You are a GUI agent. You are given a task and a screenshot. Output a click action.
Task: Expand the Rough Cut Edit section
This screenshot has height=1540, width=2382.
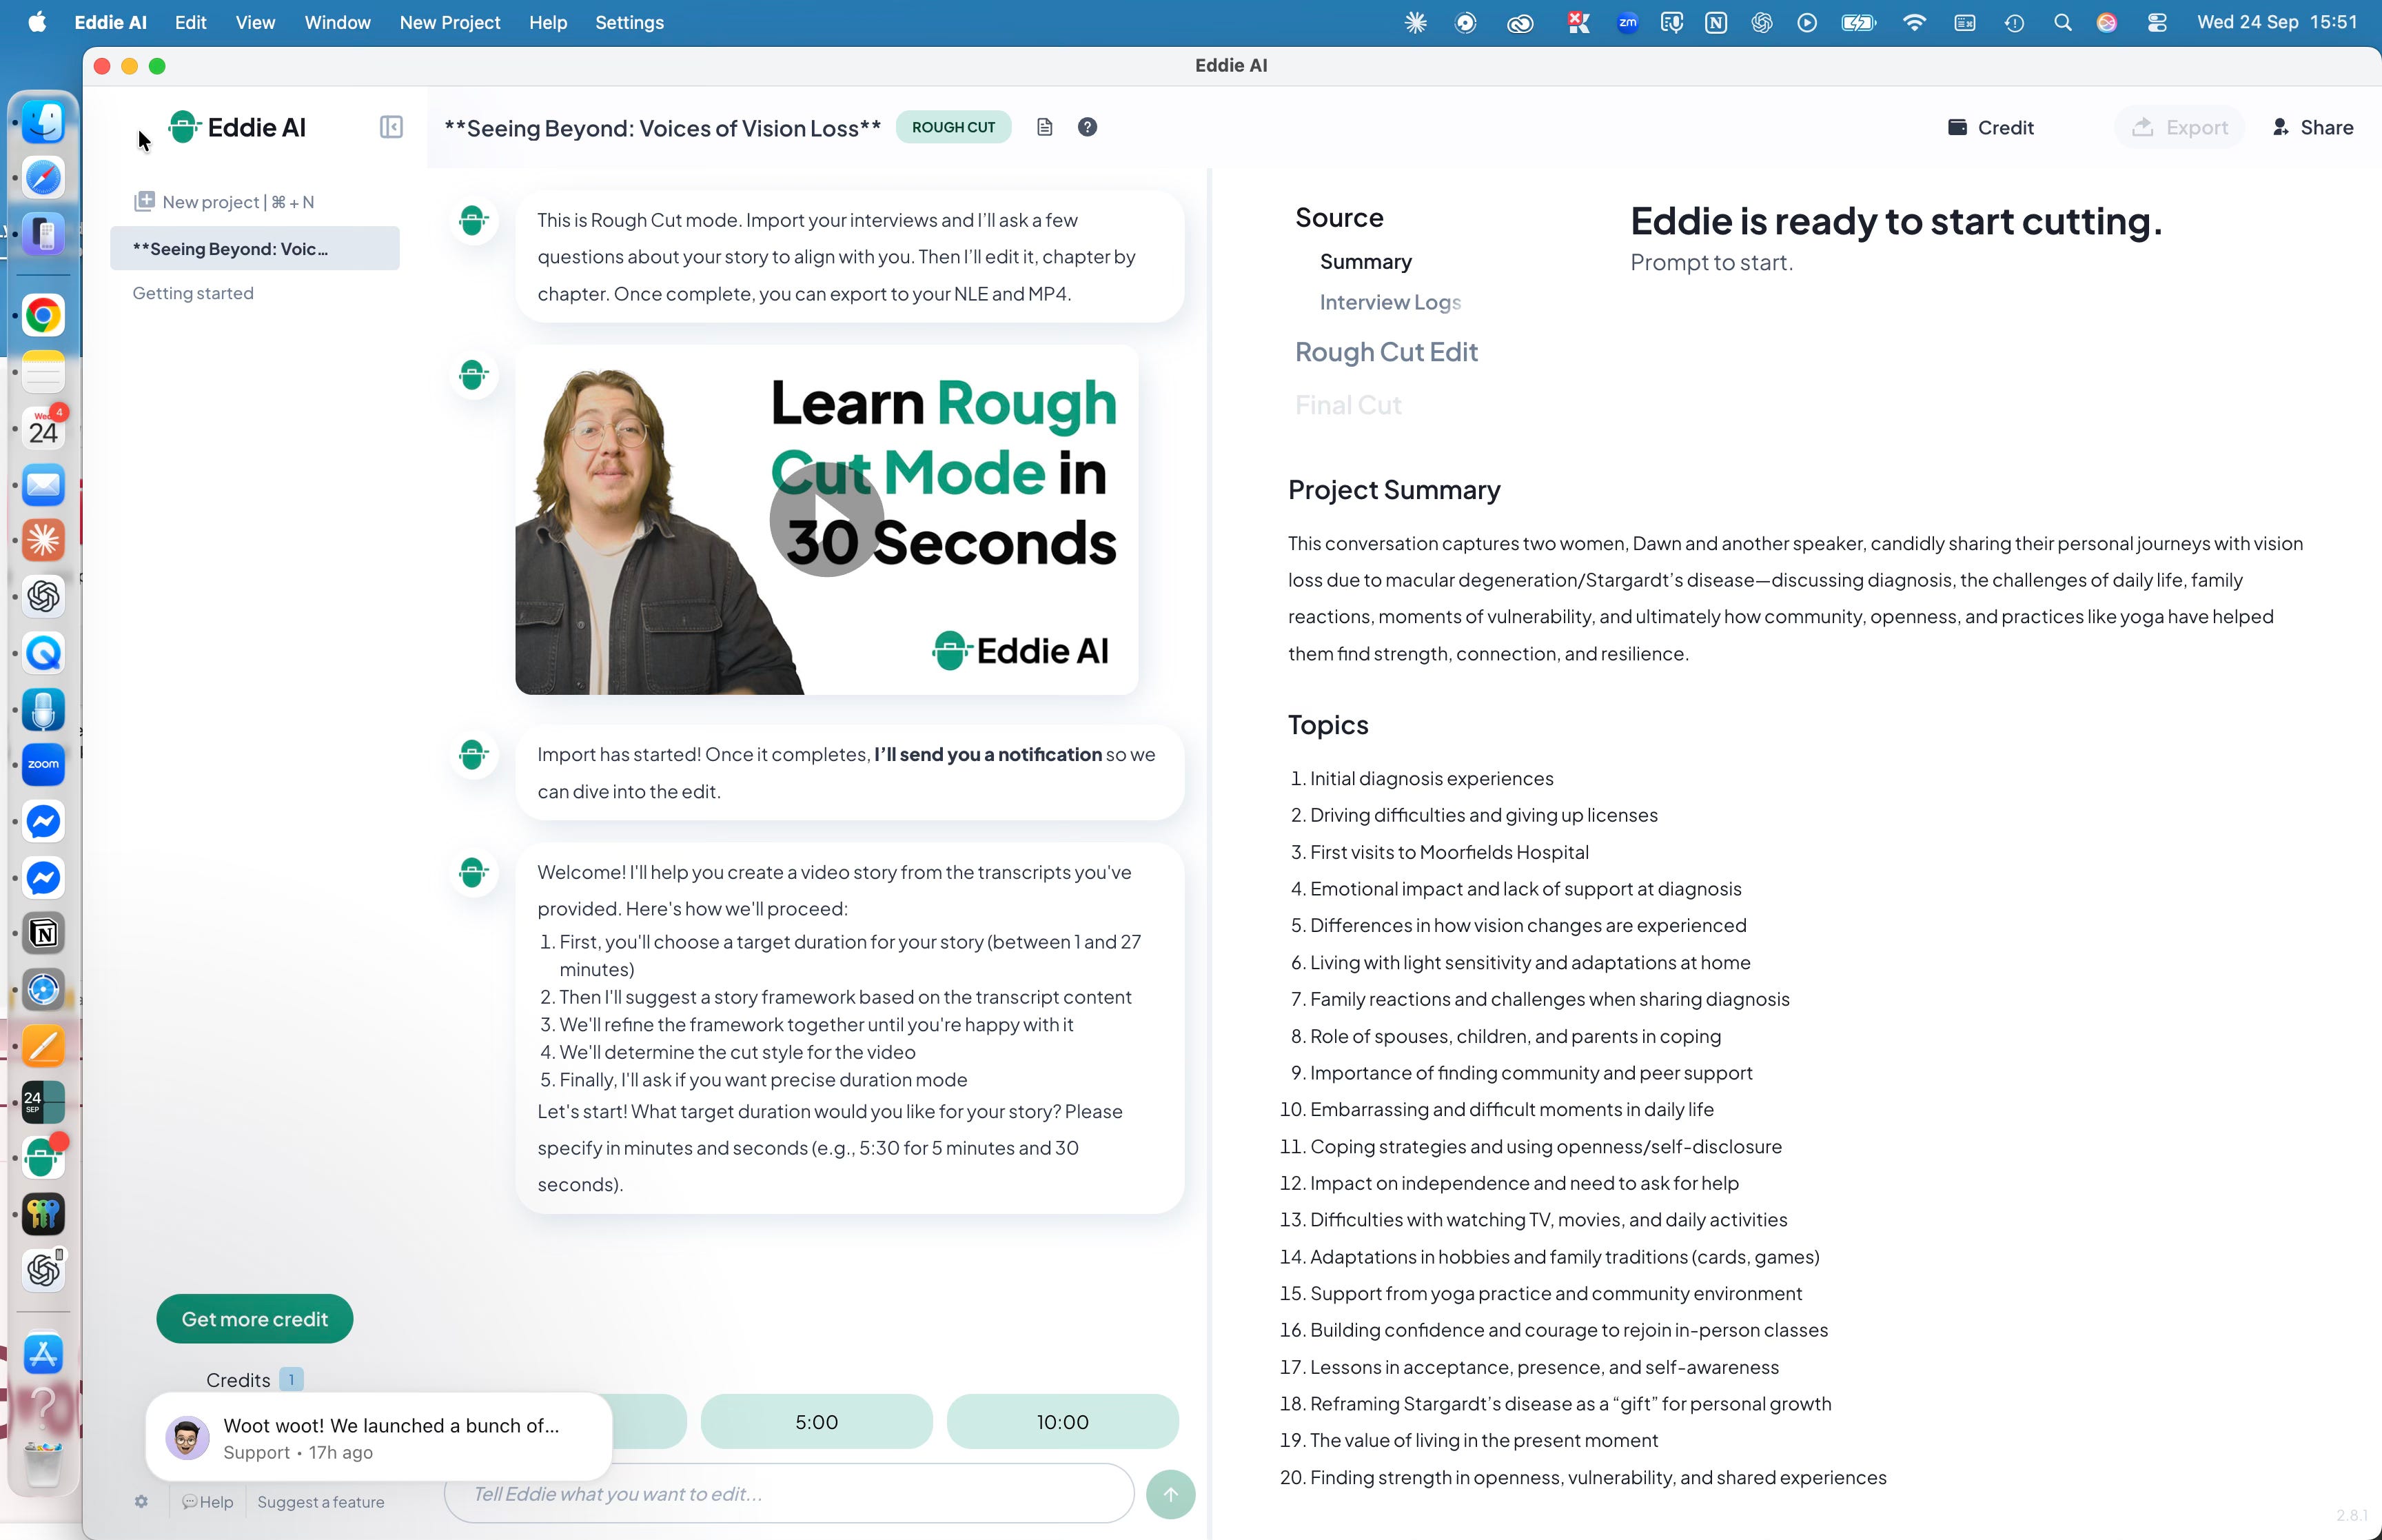(x=1385, y=352)
